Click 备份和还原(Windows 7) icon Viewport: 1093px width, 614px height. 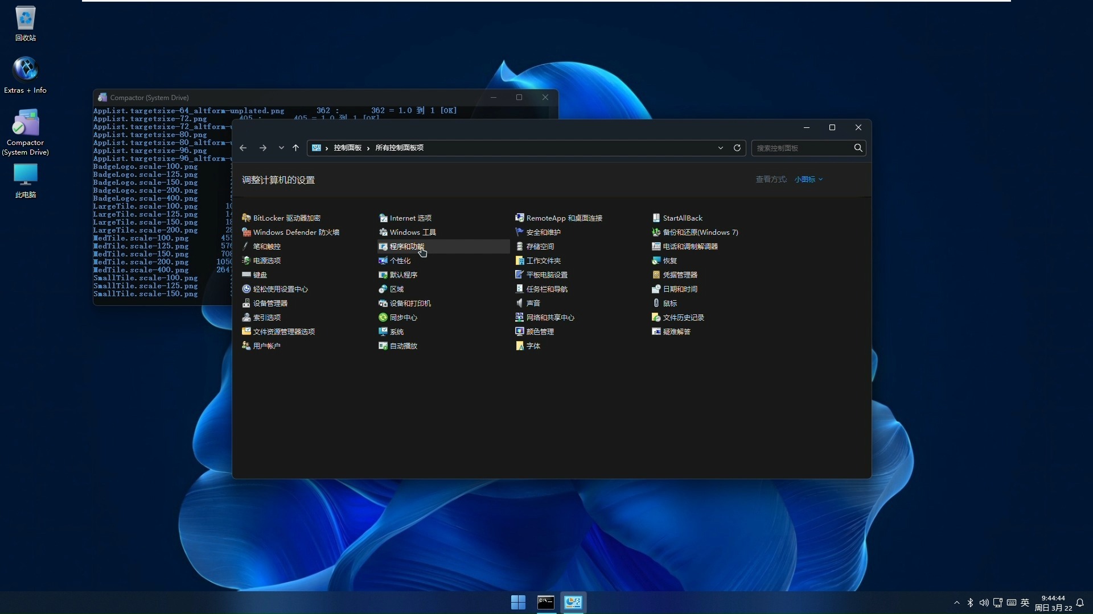pos(656,233)
